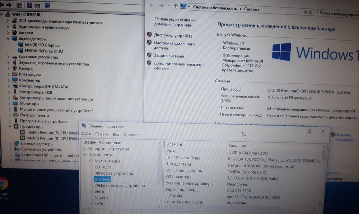Image resolution: width=359 pixels, height=214 pixels.
Task: Select Программные устройства in Device Manager
Action: click(x=43, y=121)
